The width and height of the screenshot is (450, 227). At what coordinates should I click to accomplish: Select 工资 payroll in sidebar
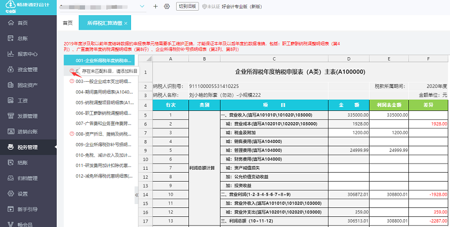(22, 101)
